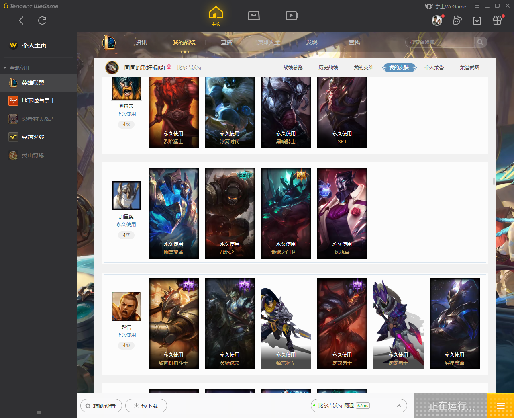This screenshot has height=418, width=514.
Task: Open the 地狱之门卫士 skin card
Action: point(286,213)
